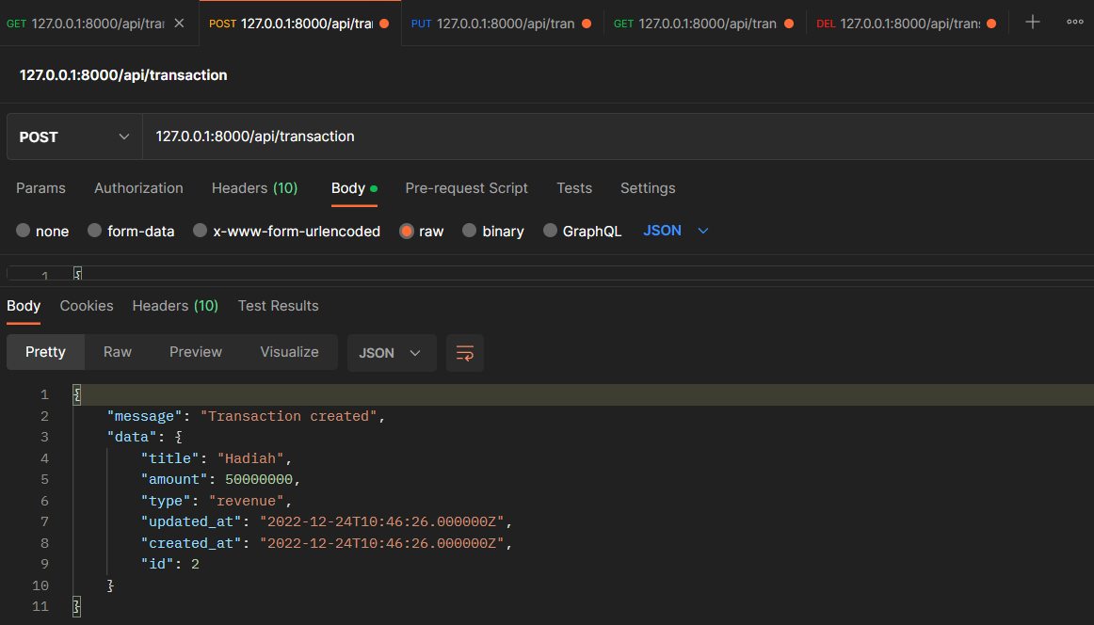Click the "Transaction created" message value
The width and height of the screenshot is (1094, 625).
click(x=289, y=416)
